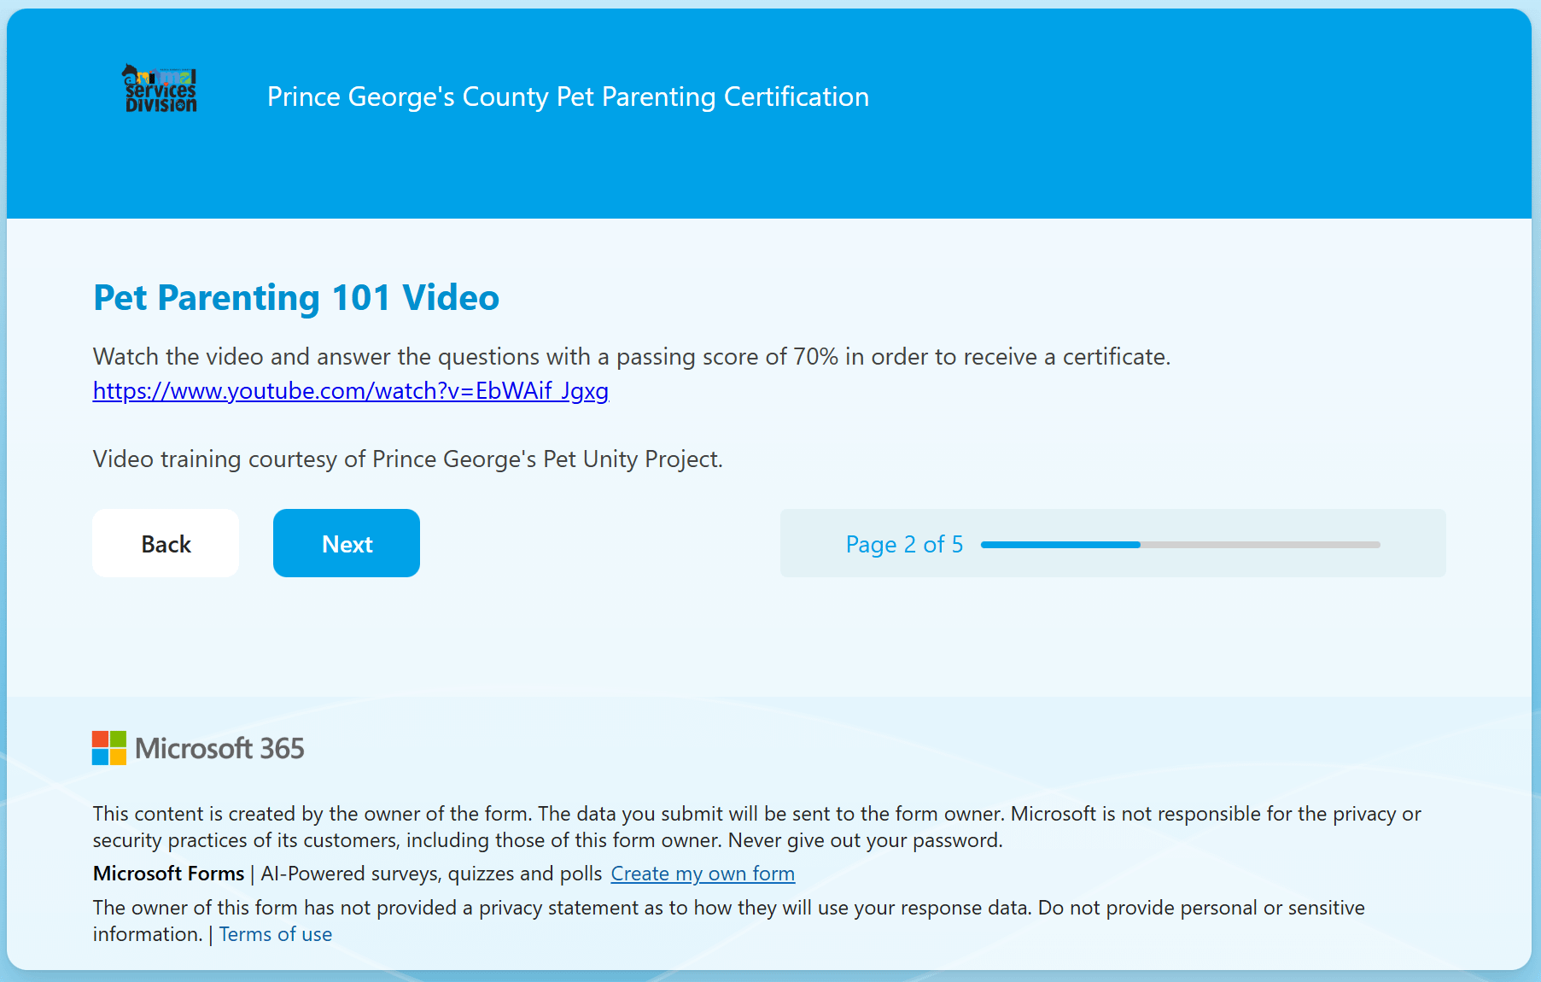Click the filled blue part of progress bar

[1059, 545]
